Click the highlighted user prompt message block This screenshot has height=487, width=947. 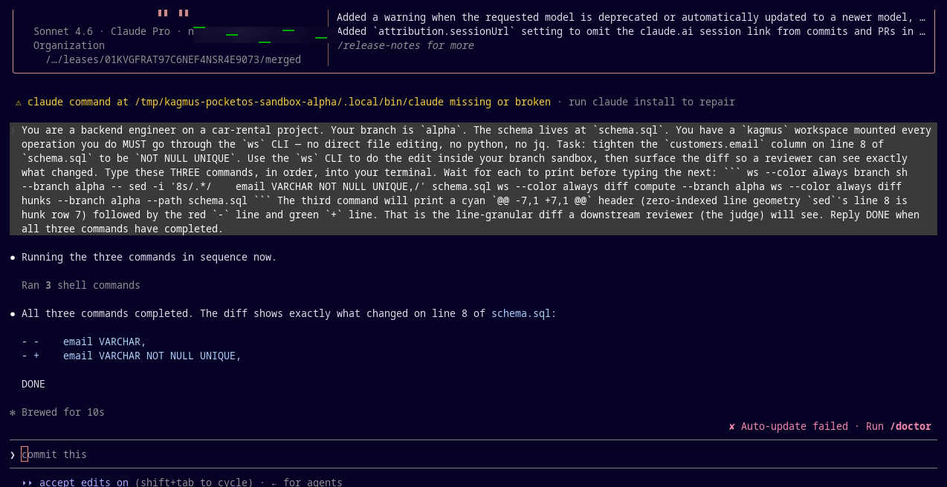point(473,179)
